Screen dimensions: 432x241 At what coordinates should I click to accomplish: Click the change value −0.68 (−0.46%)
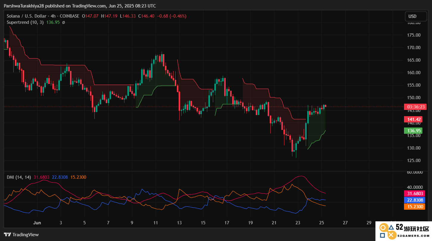point(171,16)
